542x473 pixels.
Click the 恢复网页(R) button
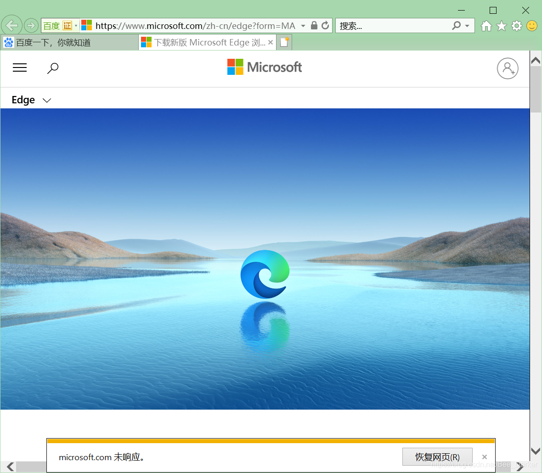(437, 457)
